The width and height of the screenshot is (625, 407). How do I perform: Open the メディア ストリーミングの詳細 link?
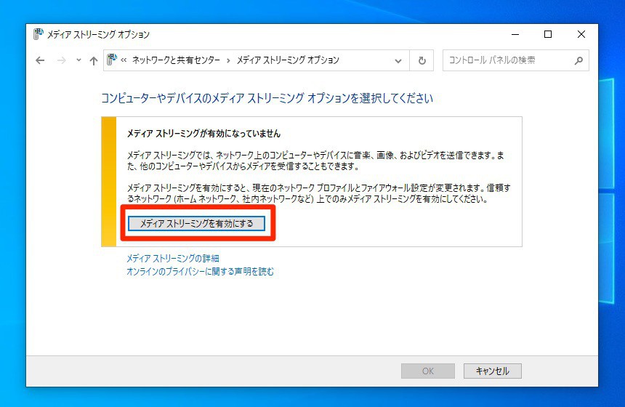(x=172, y=258)
